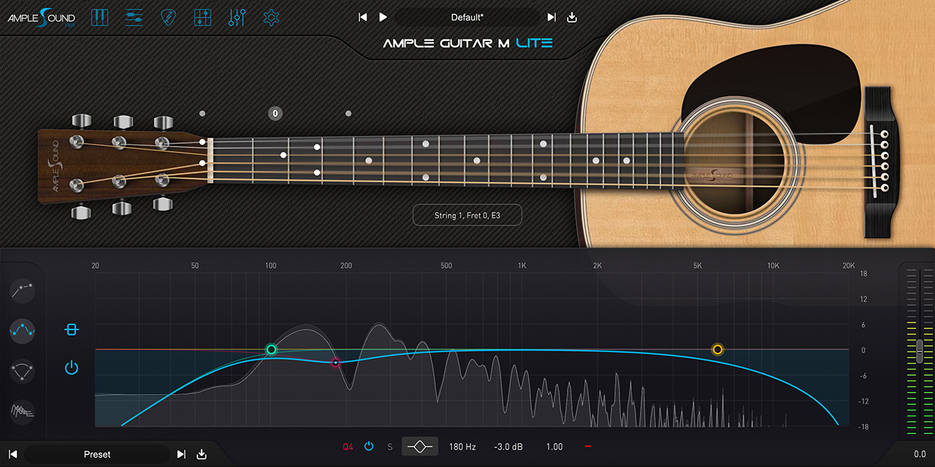Open the guitar pick tab player icon
The height and width of the screenshot is (467, 935).
point(169,17)
